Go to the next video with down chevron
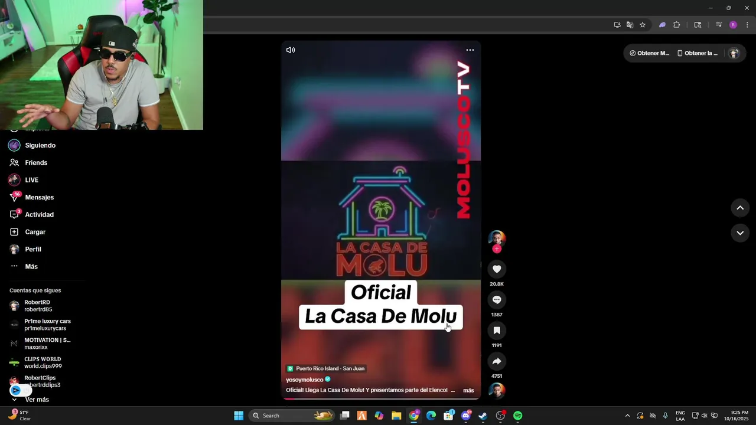 (x=740, y=233)
